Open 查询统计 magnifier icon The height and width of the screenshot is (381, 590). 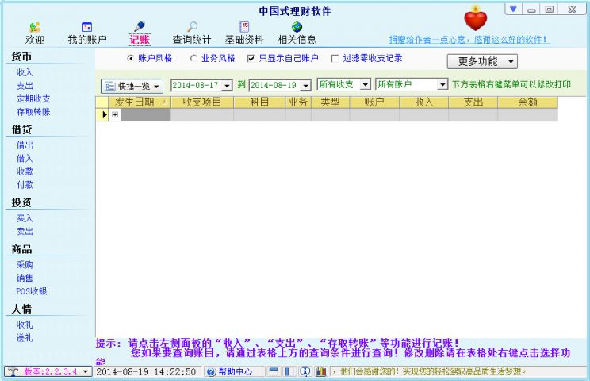(x=193, y=28)
